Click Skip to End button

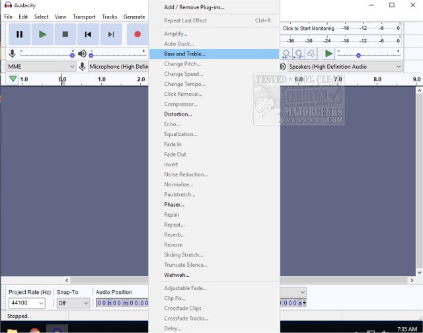(x=111, y=34)
